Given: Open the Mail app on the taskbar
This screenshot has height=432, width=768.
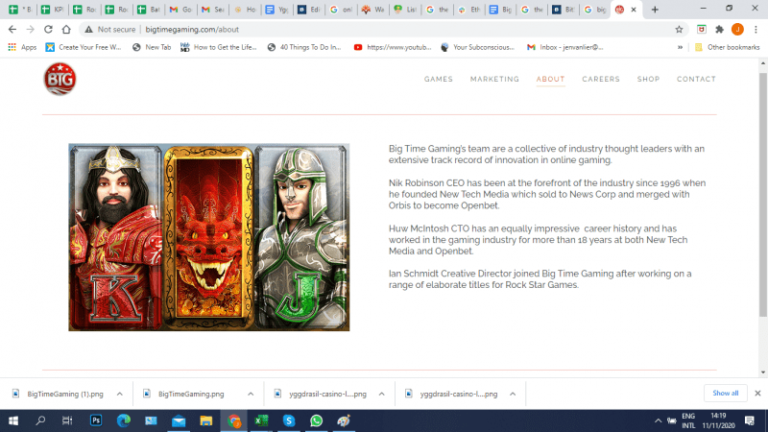Looking at the screenshot, I should 179,420.
